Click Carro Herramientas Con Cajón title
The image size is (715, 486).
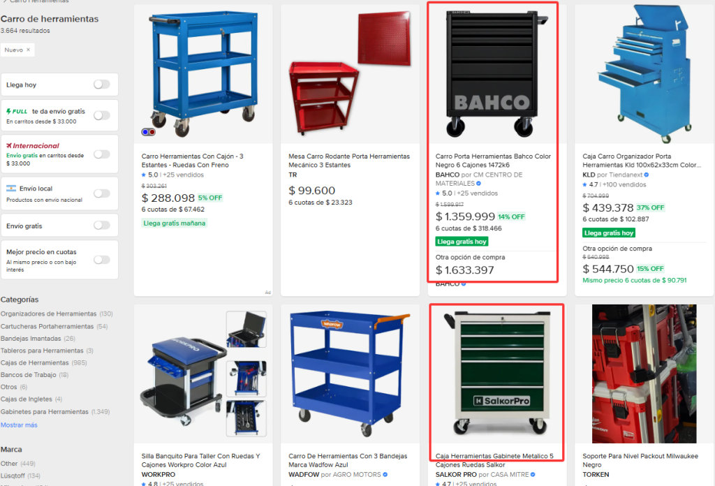coord(193,161)
